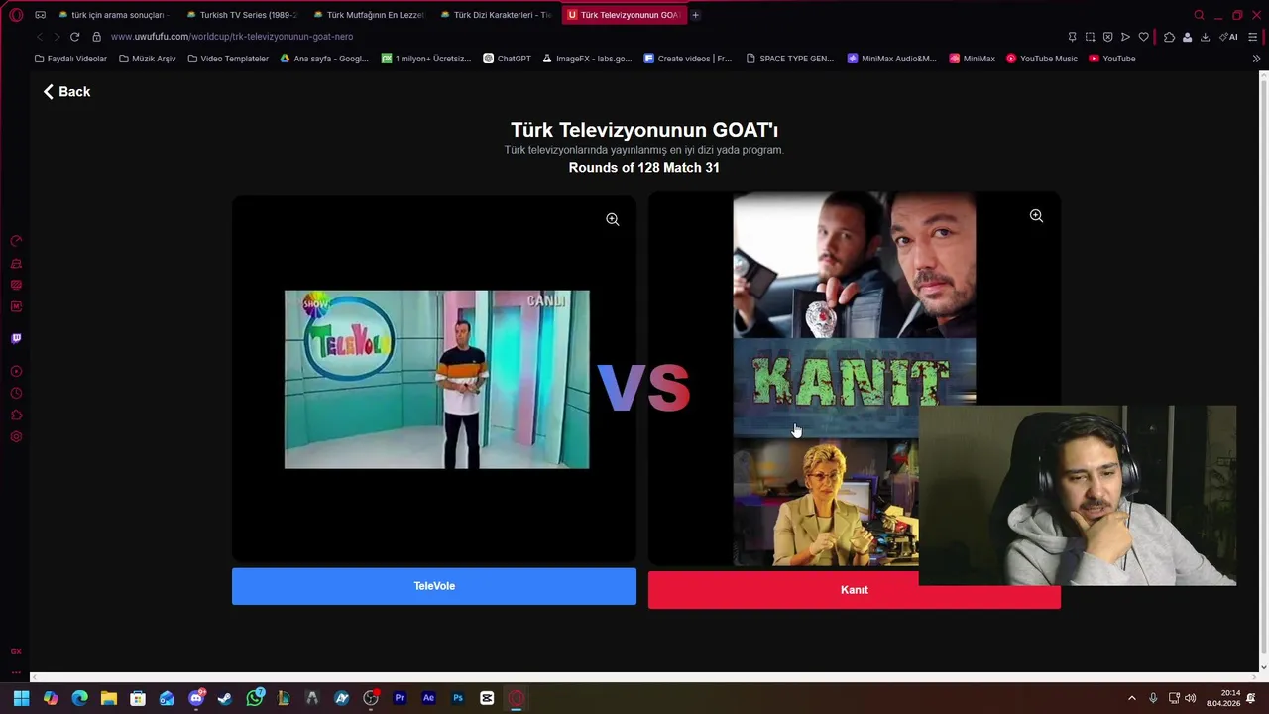This screenshot has width=1269, height=714.
Task: Open the My Flow send icon
Action: click(1125, 37)
